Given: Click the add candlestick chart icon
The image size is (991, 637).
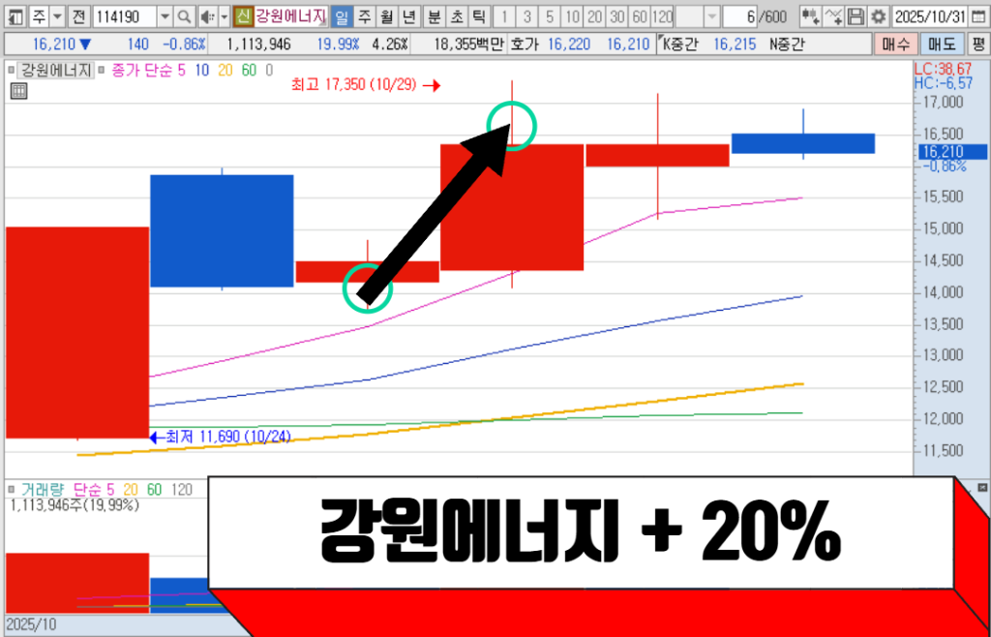Looking at the screenshot, I should [809, 16].
